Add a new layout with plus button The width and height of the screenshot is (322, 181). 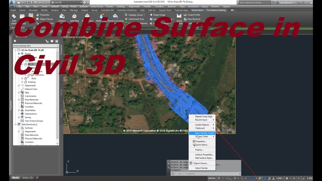point(37,177)
